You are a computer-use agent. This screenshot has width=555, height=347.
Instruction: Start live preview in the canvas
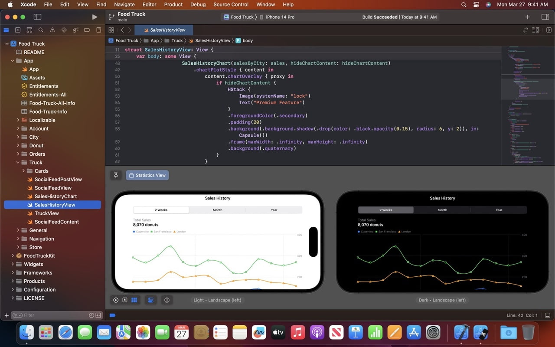tap(115, 300)
